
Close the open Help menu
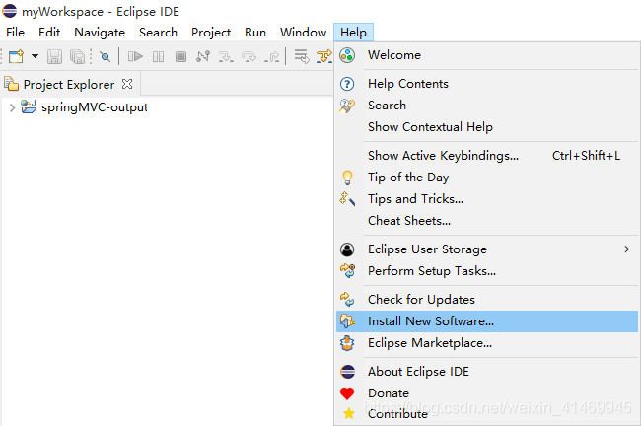[x=353, y=33]
